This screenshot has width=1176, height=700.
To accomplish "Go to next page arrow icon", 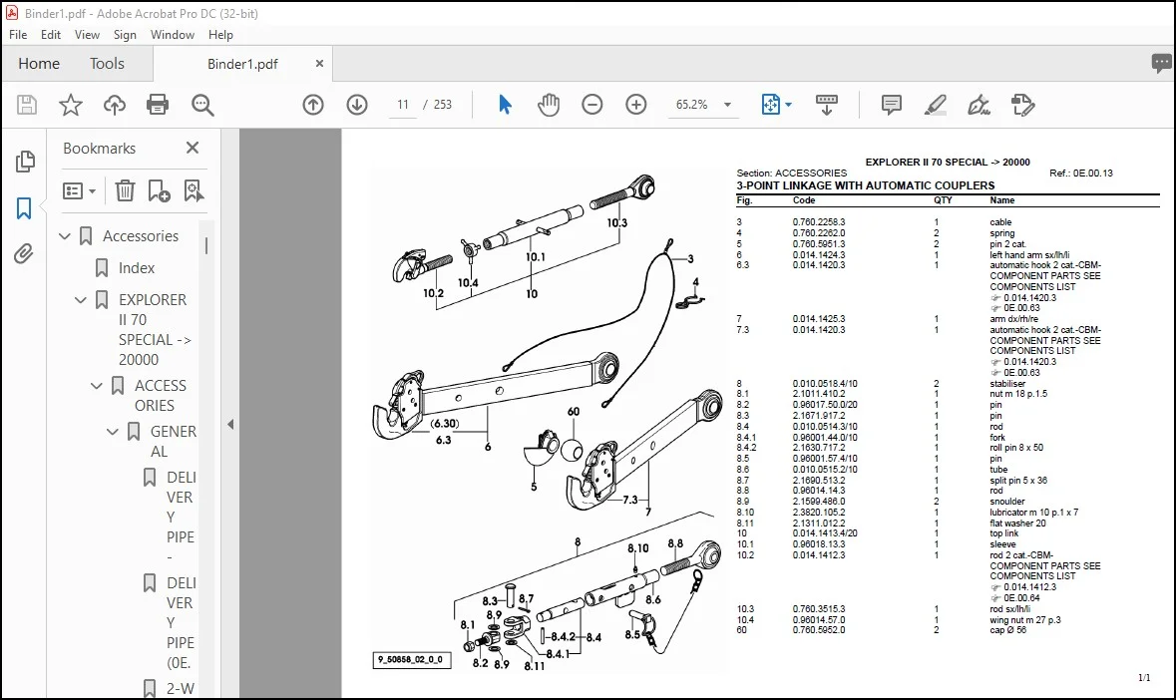I will pos(357,105).
